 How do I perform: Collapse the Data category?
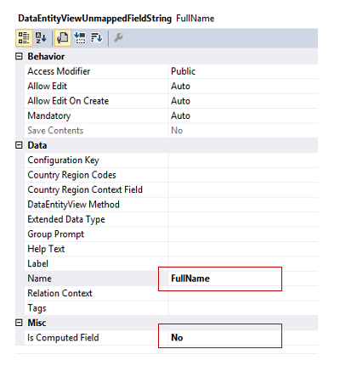click(19, 145)
